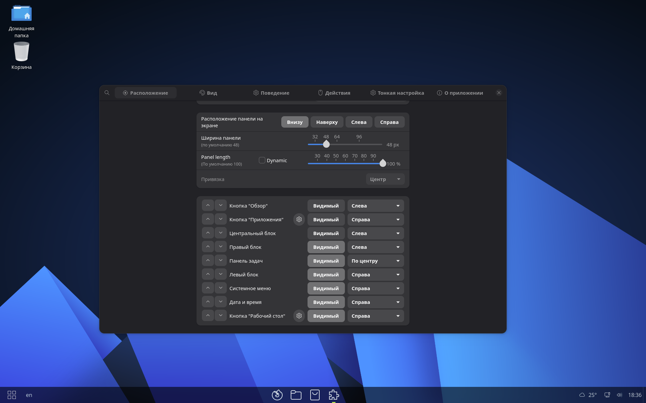Open the Тонкая настройка tab
Screen dimensions: 646x403
(x=397, y=93)
